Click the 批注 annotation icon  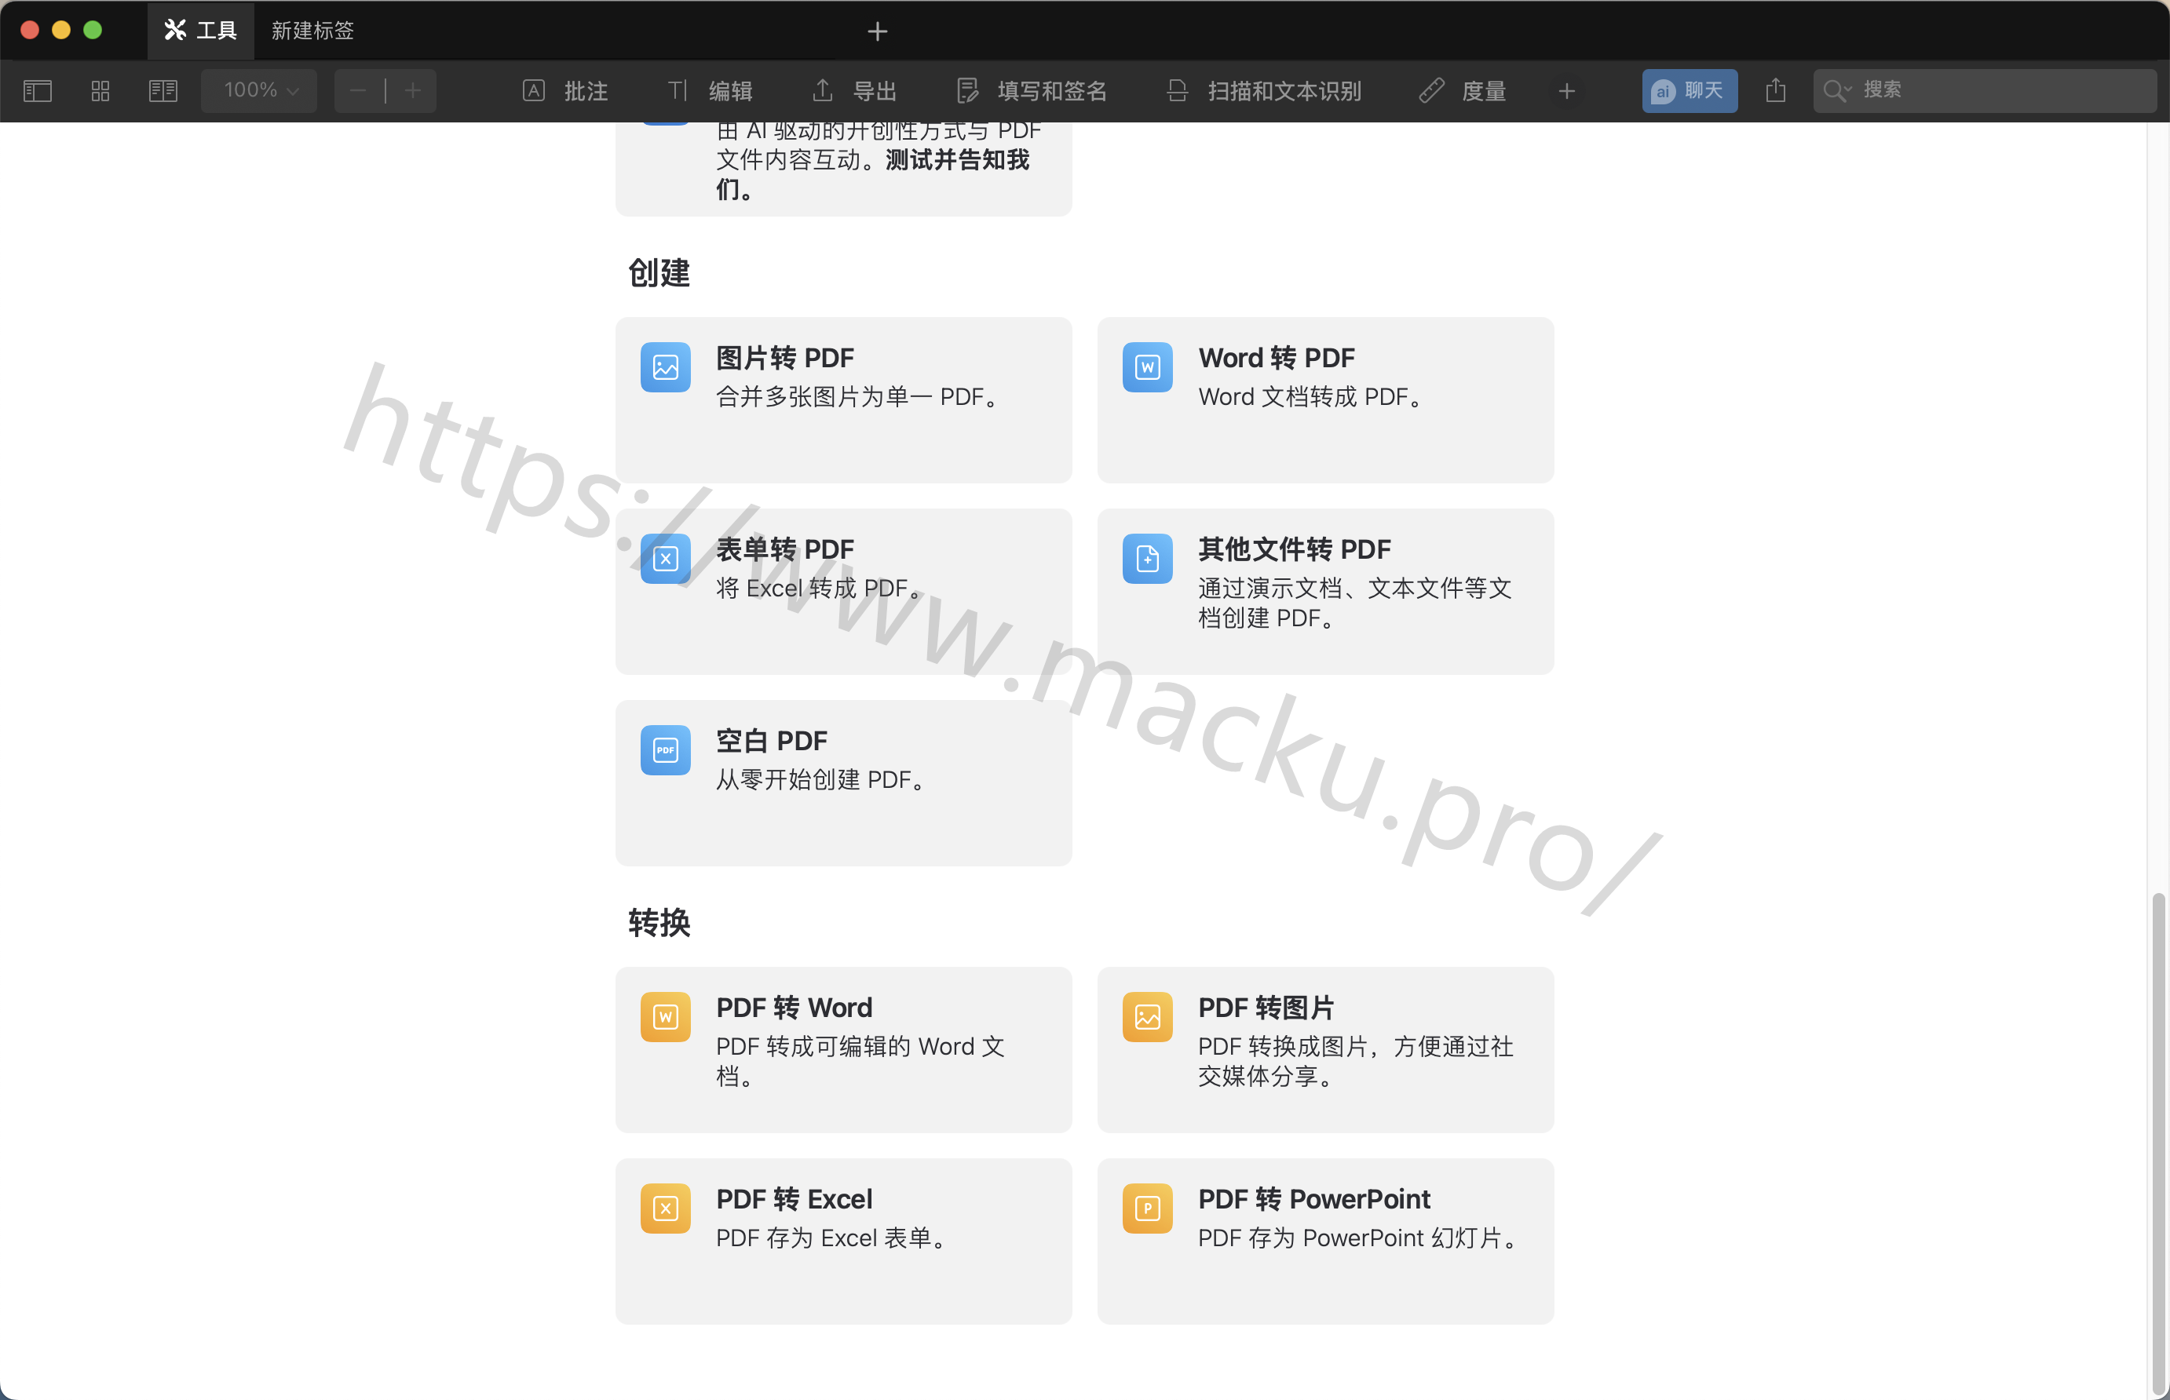click(x=534, y=90)
